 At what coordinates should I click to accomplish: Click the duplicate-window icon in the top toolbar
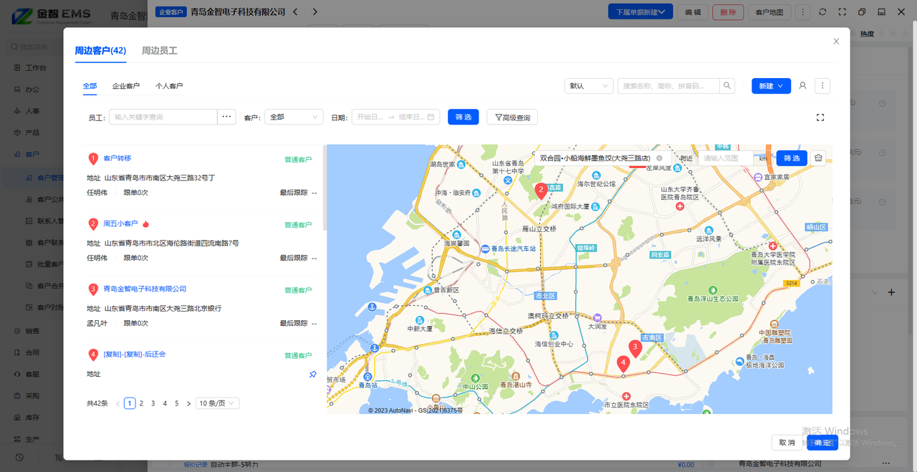[x=862, y=12]
